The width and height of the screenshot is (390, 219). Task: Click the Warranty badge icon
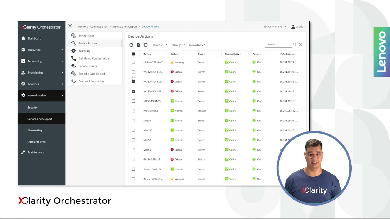point(73,51)
